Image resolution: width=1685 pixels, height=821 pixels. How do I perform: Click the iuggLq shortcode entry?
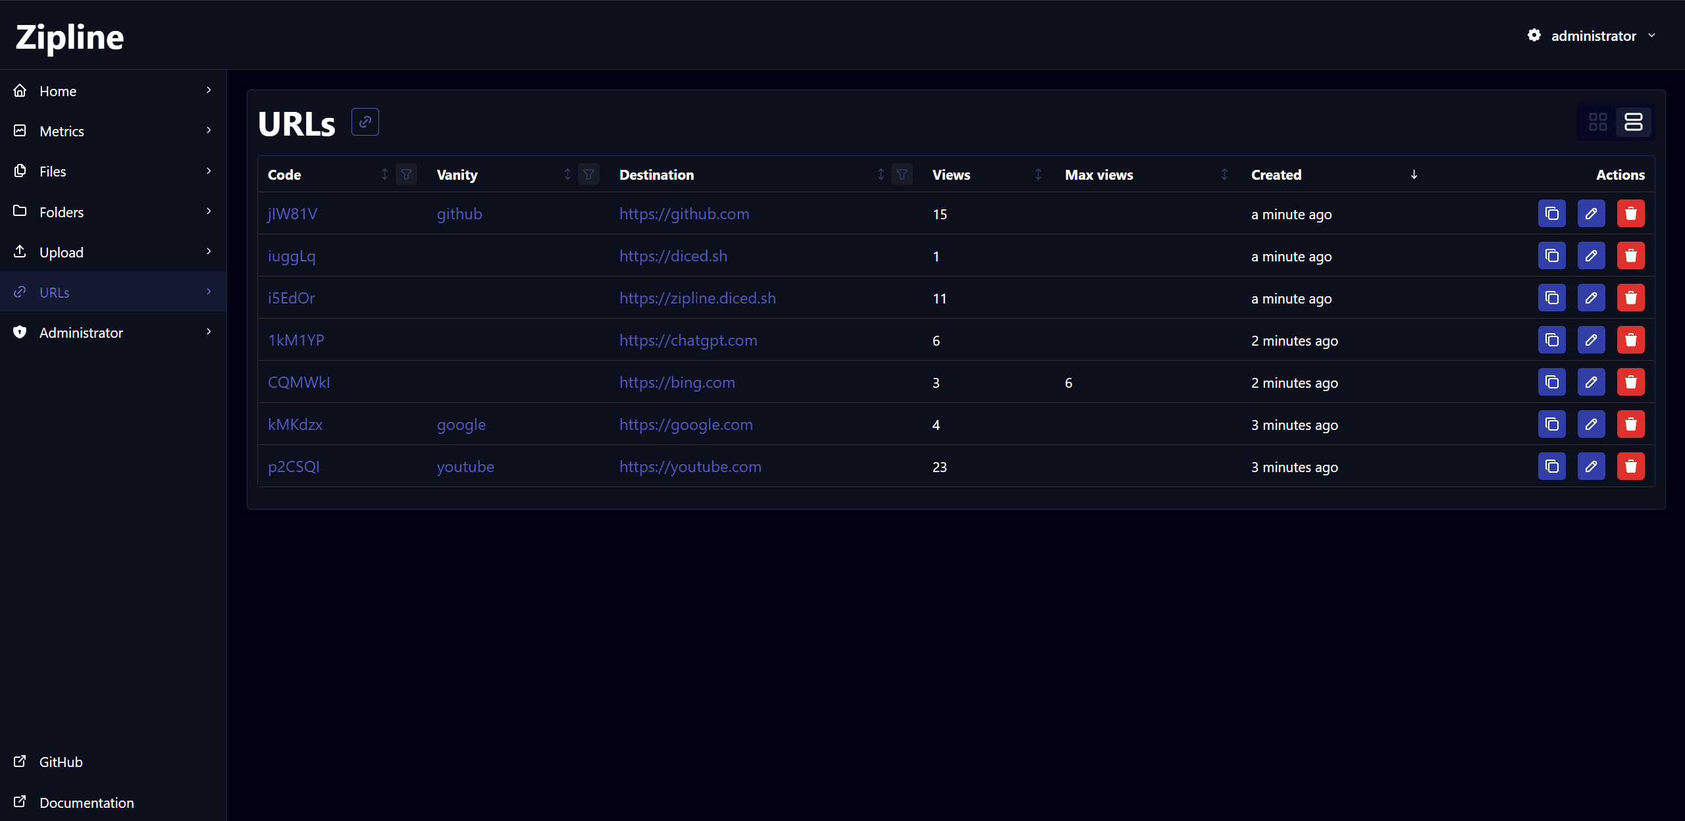pyautogui.click(x=291, y=256)
